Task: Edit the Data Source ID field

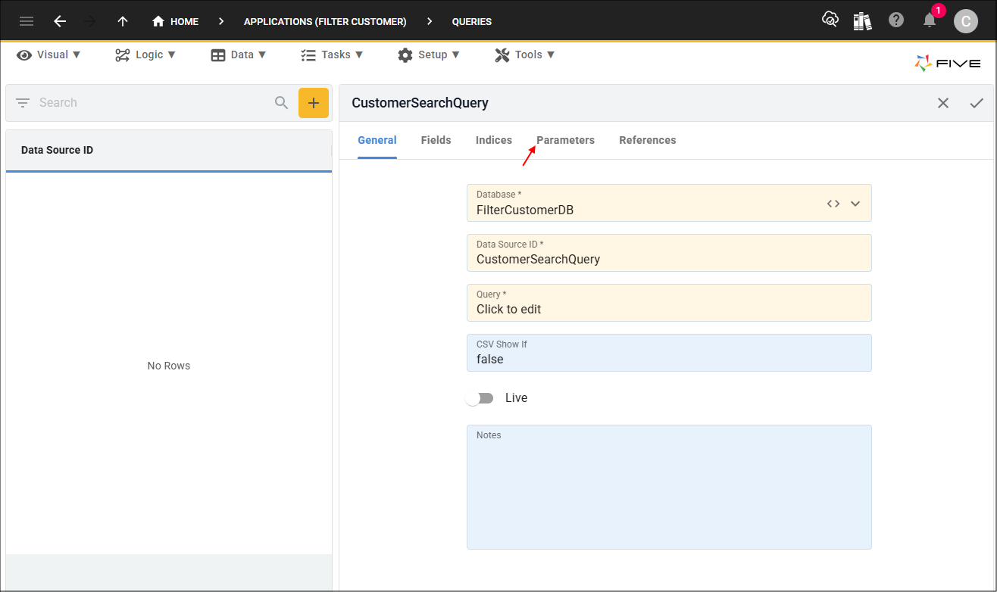Action: 669,253
